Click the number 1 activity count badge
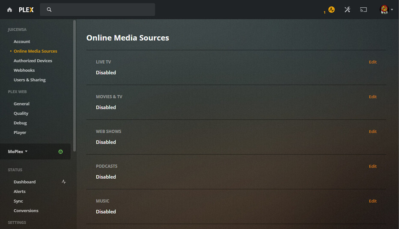The image size is (399, 229). (325, 12)
